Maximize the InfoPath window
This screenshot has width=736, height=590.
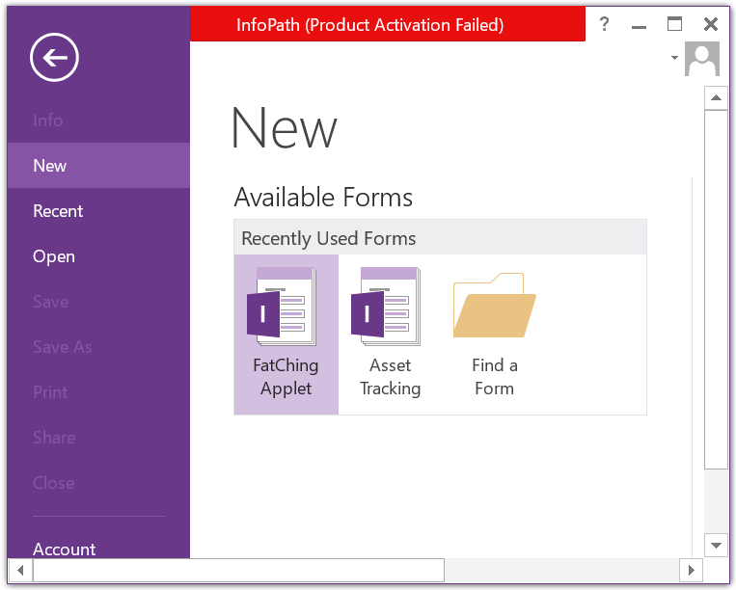click(674, 23)
